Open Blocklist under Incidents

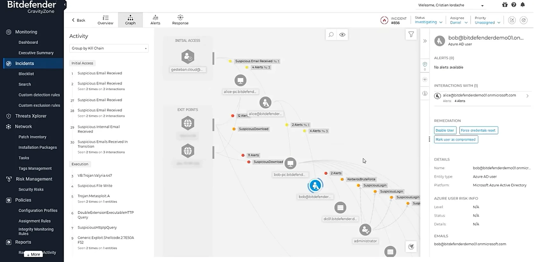pyautogui.click(x=26, y=74)
